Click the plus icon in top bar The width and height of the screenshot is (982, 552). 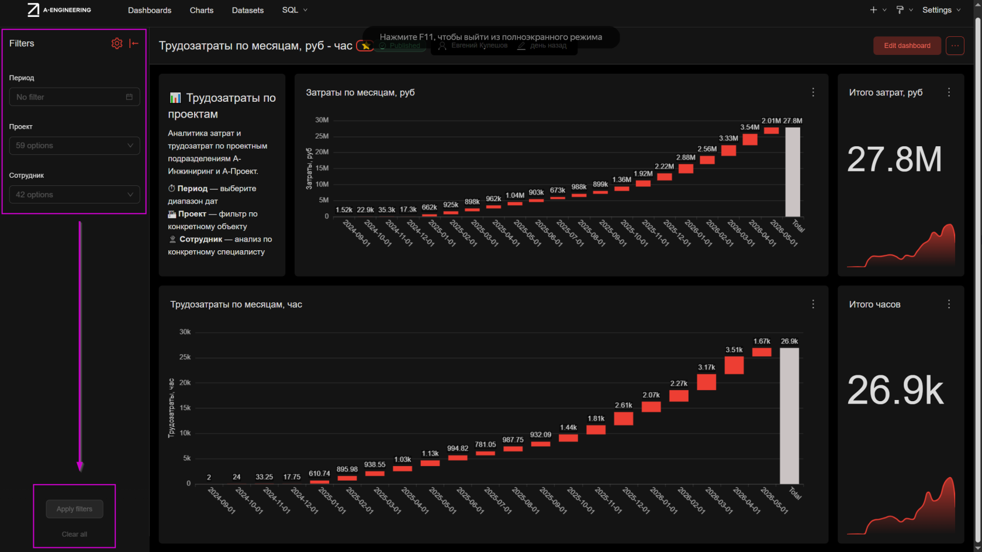(x=873, y=10)
